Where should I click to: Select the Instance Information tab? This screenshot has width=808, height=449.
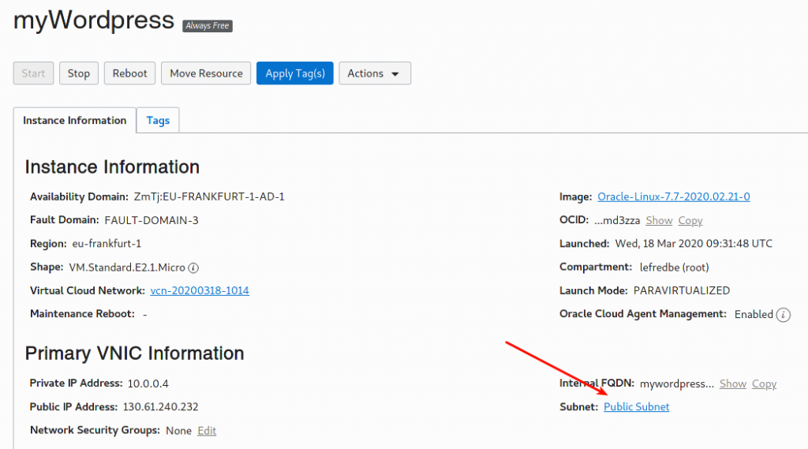[75, 120]
